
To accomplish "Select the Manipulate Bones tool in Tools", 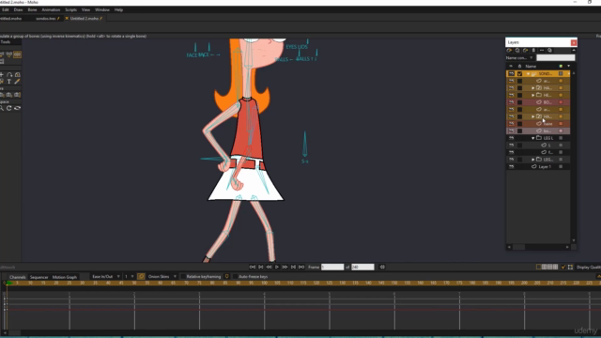I will 17,54.
